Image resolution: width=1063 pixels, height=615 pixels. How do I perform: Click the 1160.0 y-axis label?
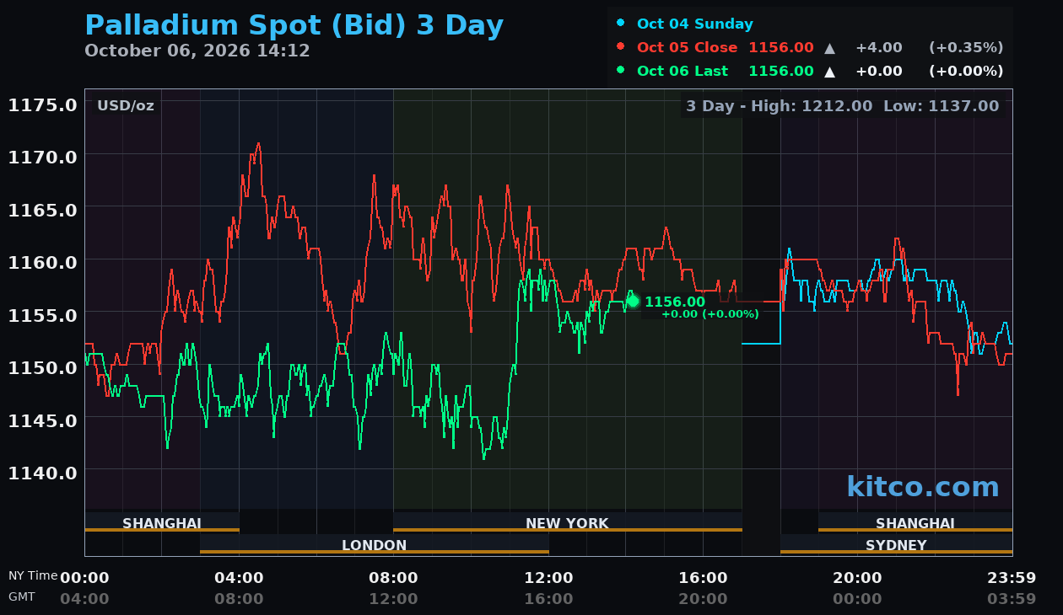(43, 261)
